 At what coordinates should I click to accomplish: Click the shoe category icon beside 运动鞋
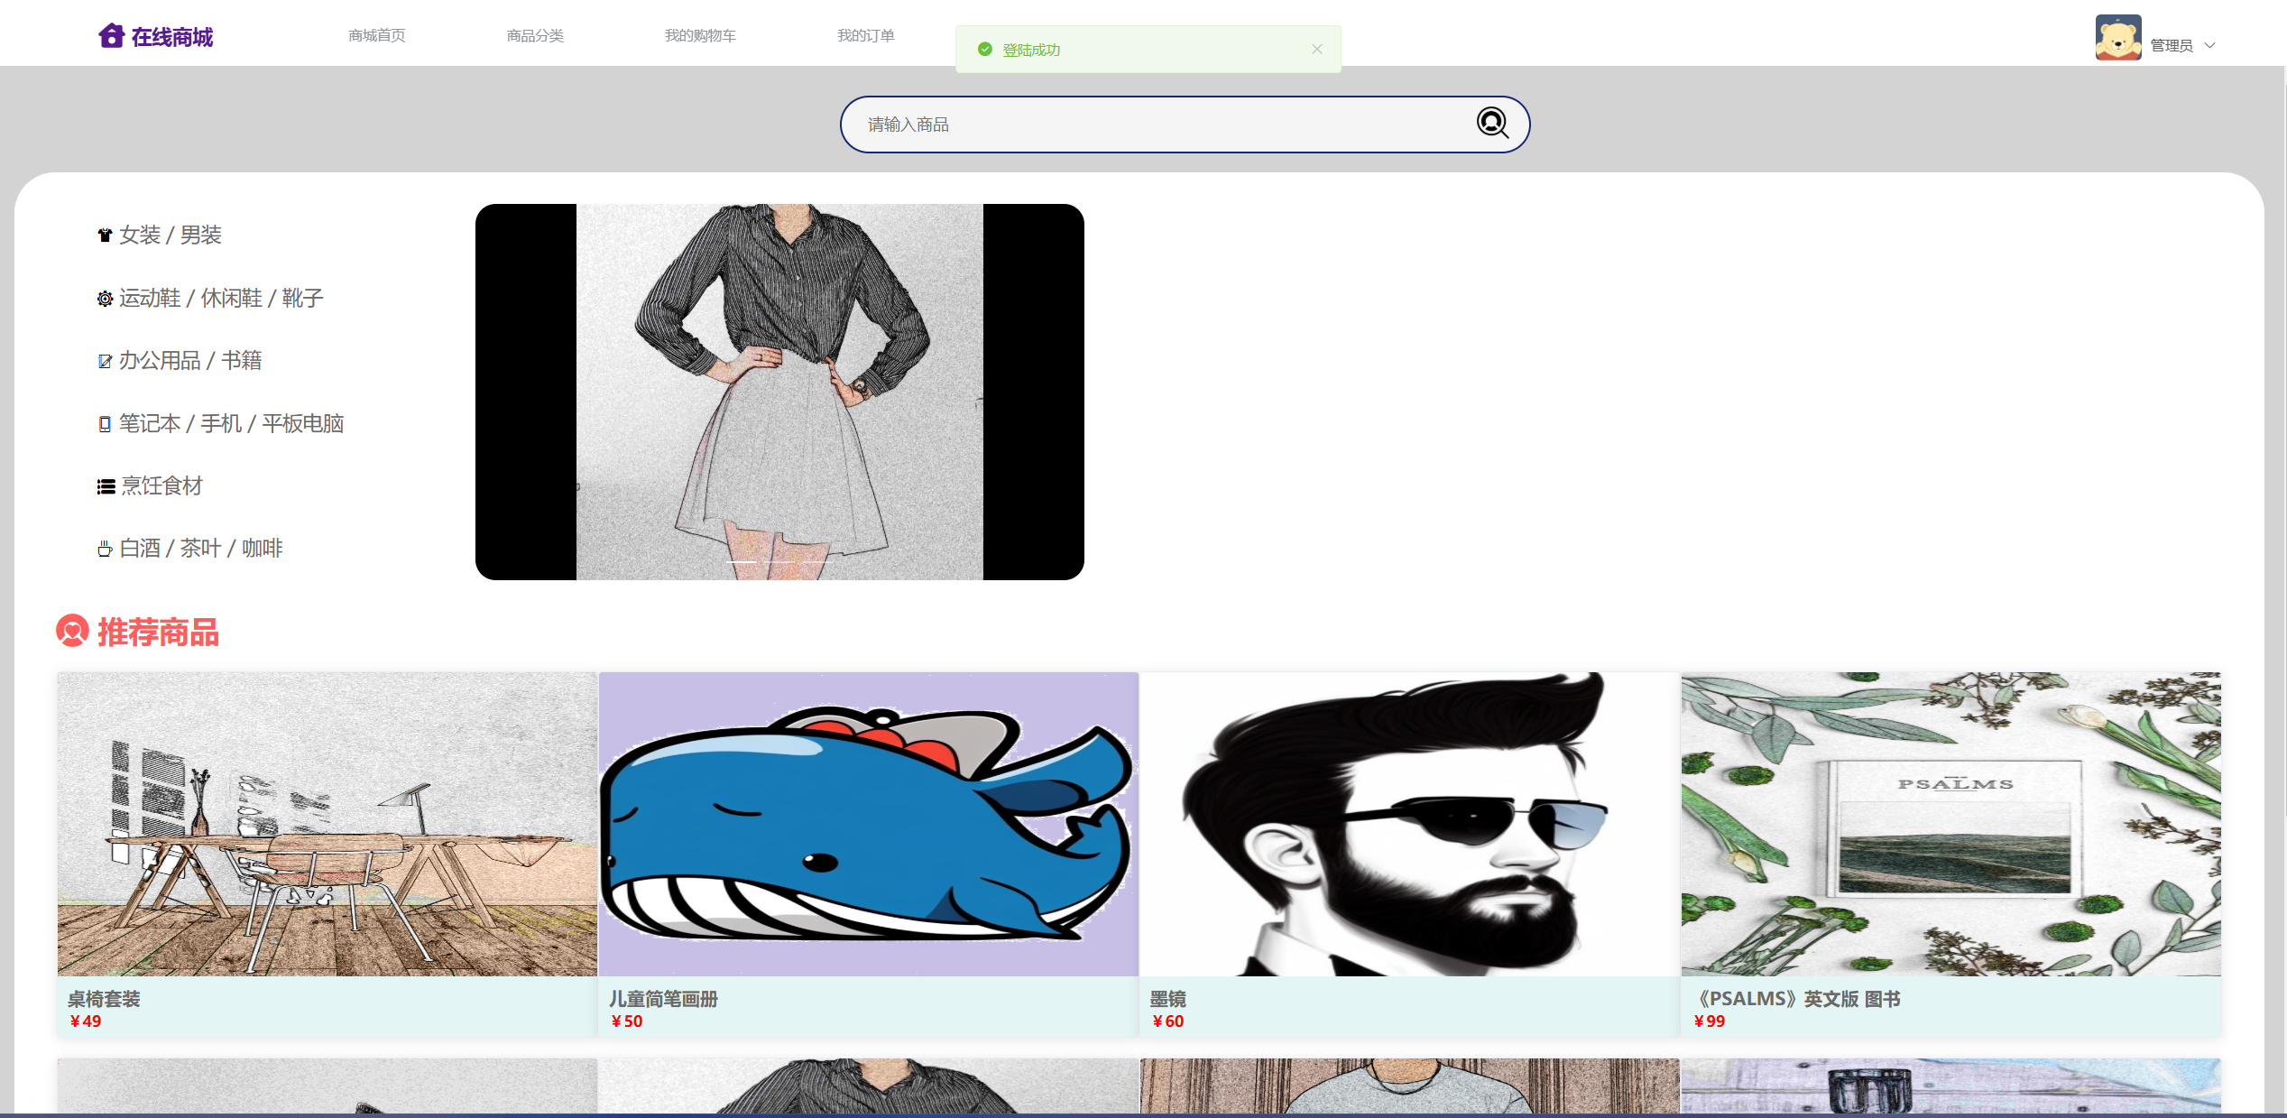(105, 299)
